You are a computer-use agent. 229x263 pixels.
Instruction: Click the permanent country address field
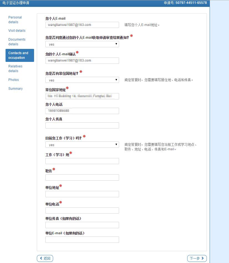click(82, 96)
